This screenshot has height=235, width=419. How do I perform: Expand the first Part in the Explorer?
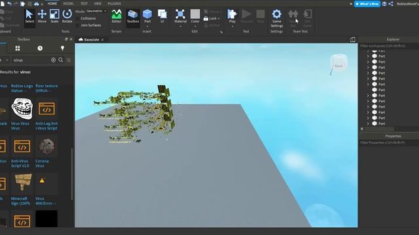368,51
